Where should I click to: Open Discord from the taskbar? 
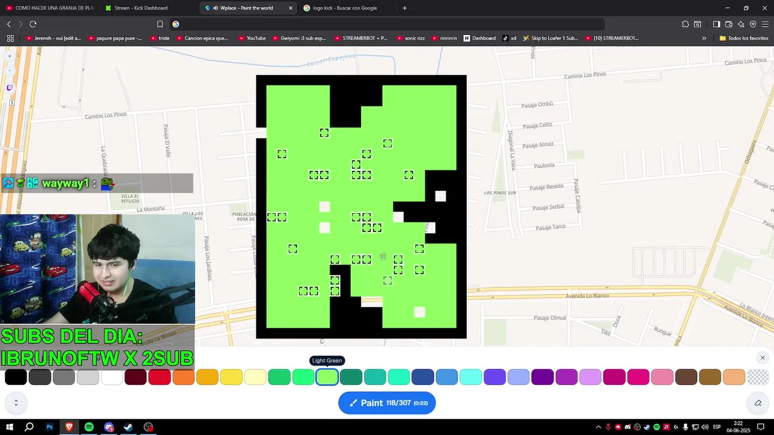tap(109, 427)
